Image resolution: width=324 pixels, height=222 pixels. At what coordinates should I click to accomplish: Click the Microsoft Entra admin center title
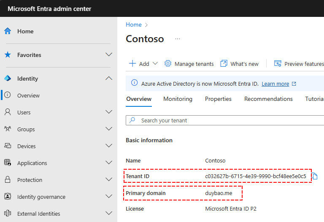tap(49, 9)
